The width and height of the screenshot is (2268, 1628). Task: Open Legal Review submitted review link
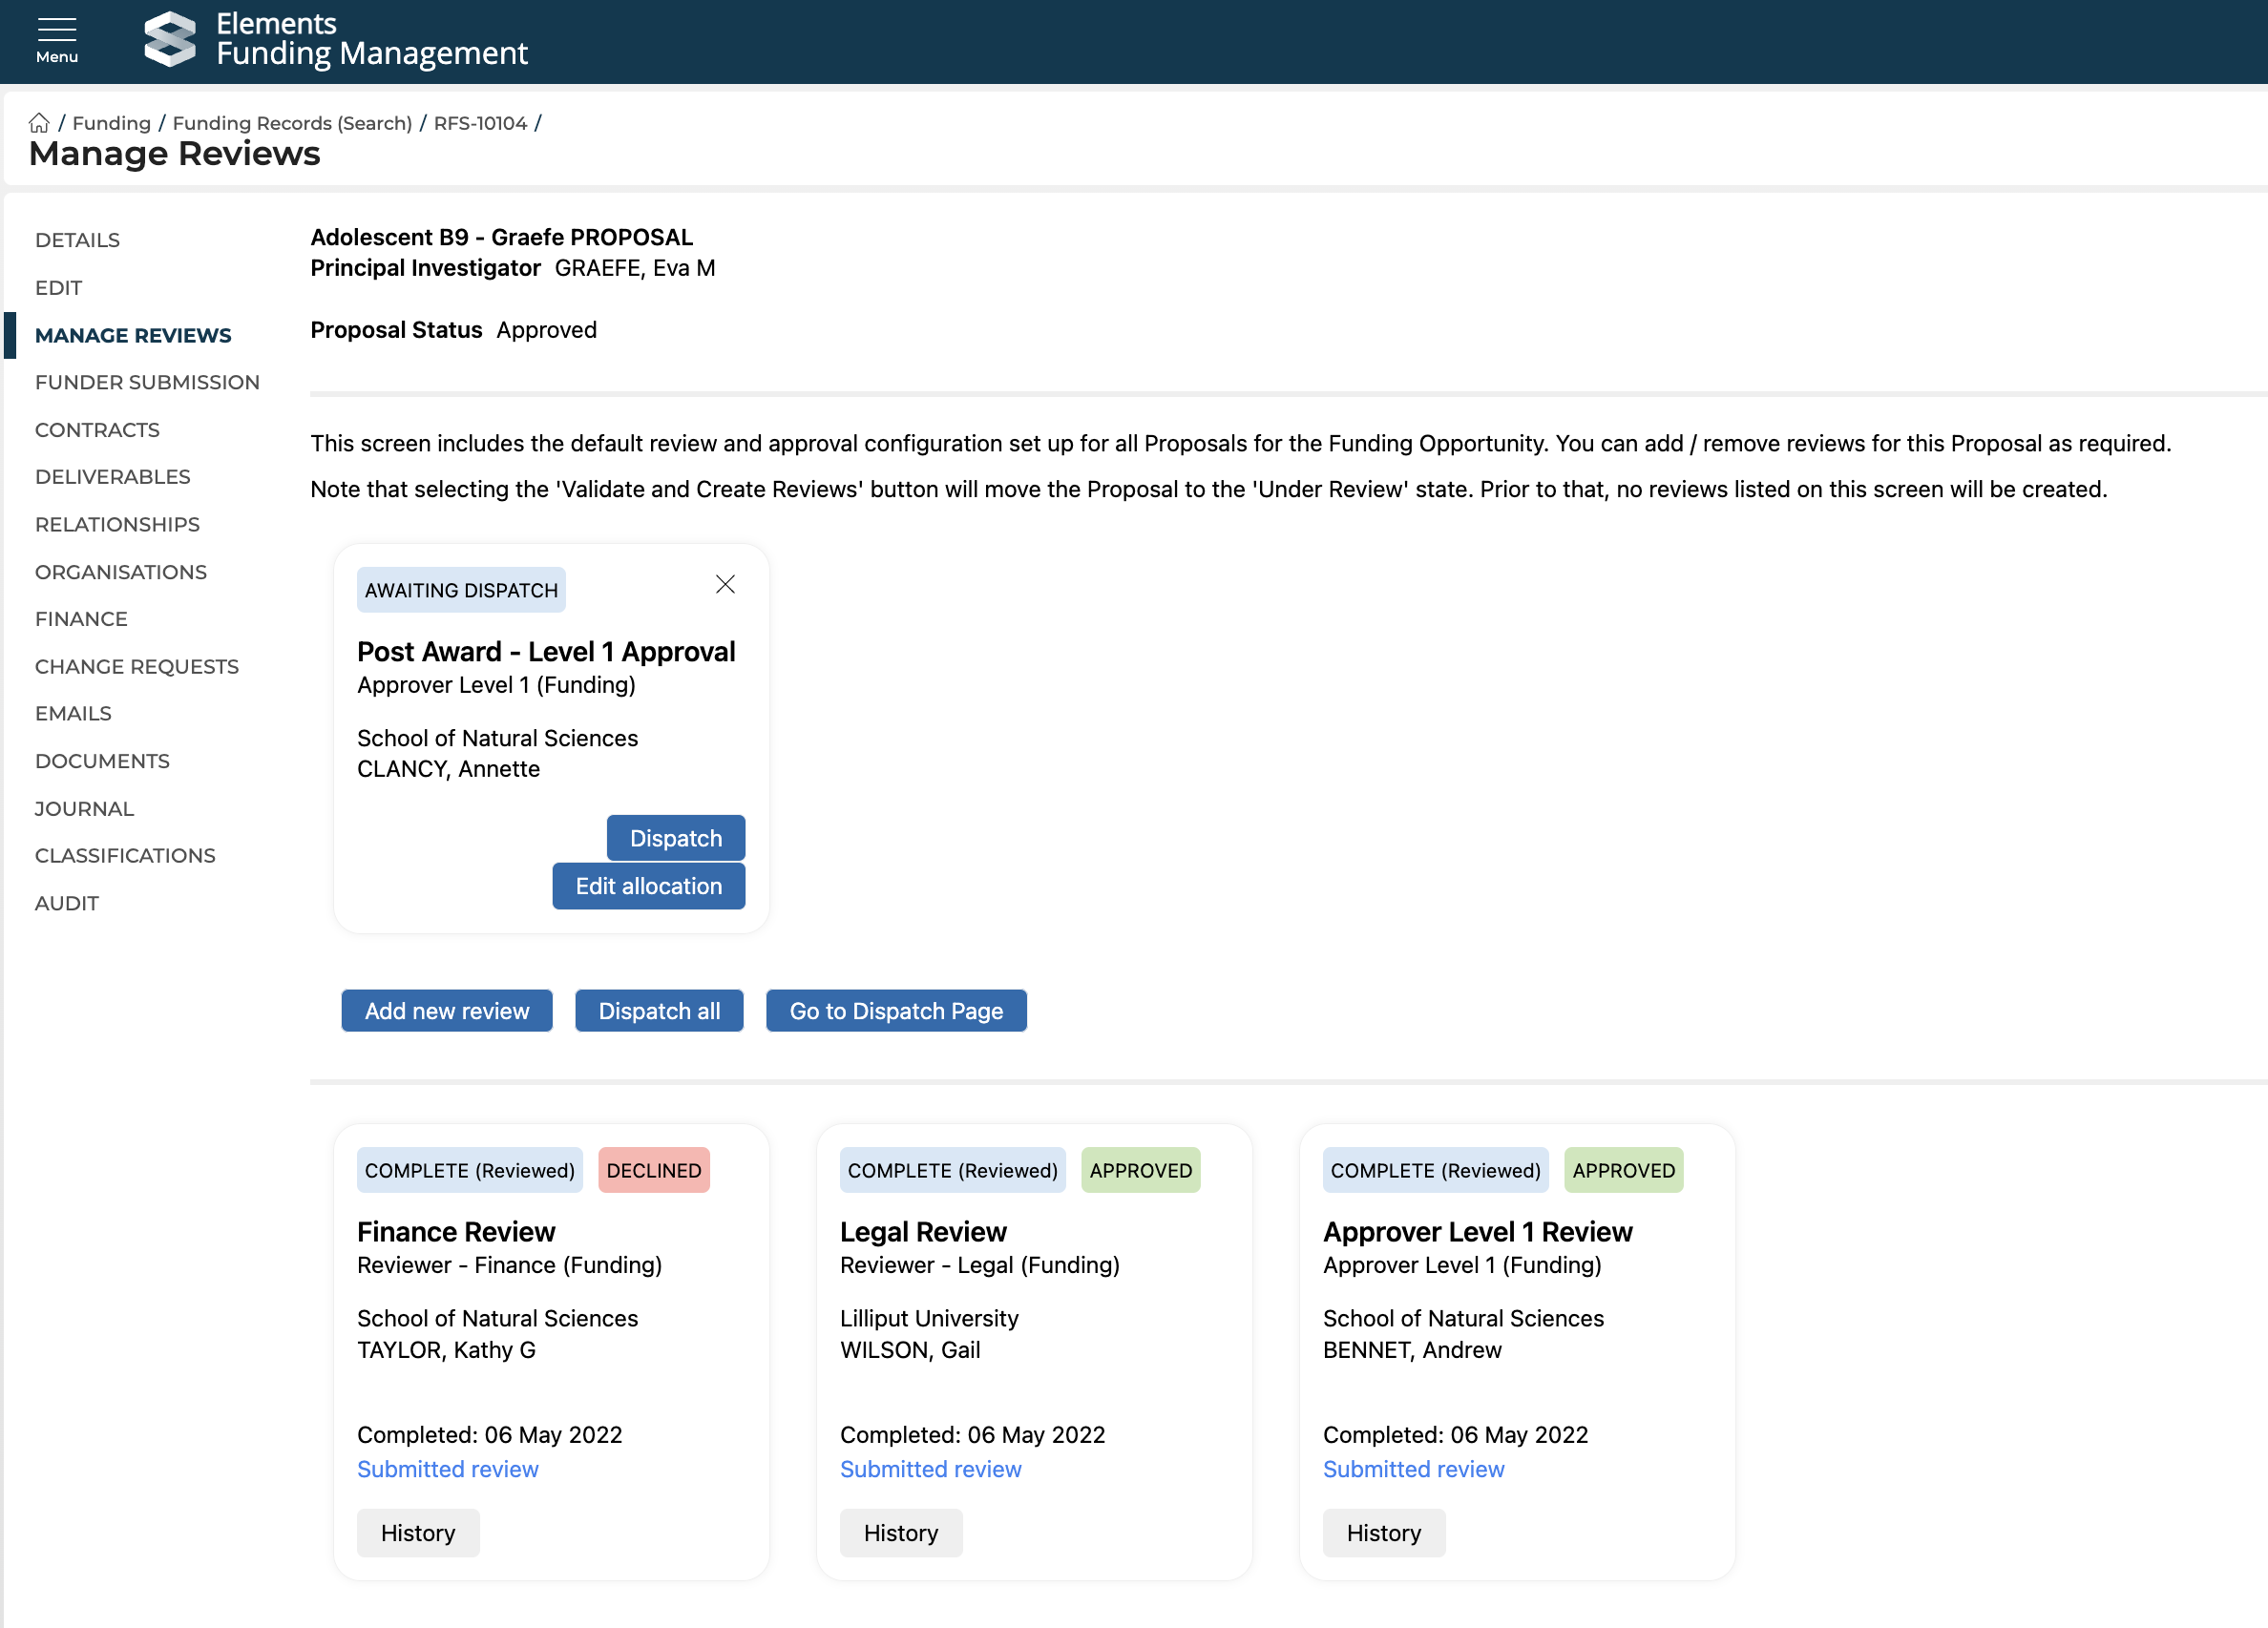pos(930,1469)
